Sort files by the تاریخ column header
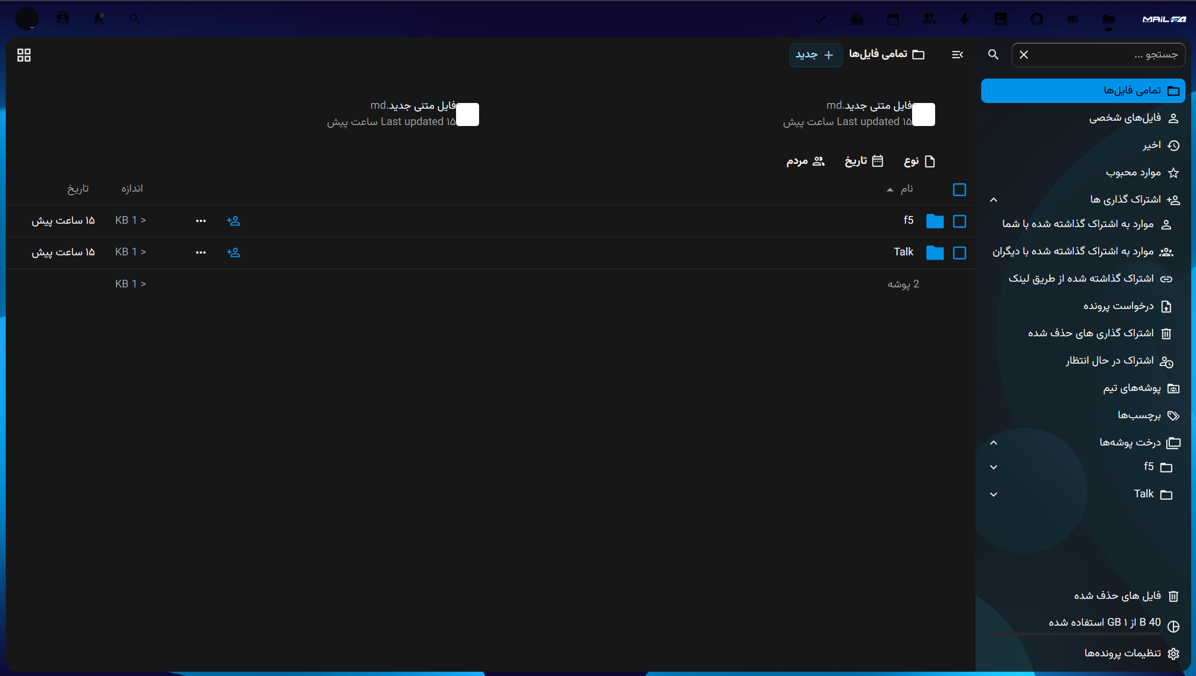The image size is (1196, 676). click(78, 189)
